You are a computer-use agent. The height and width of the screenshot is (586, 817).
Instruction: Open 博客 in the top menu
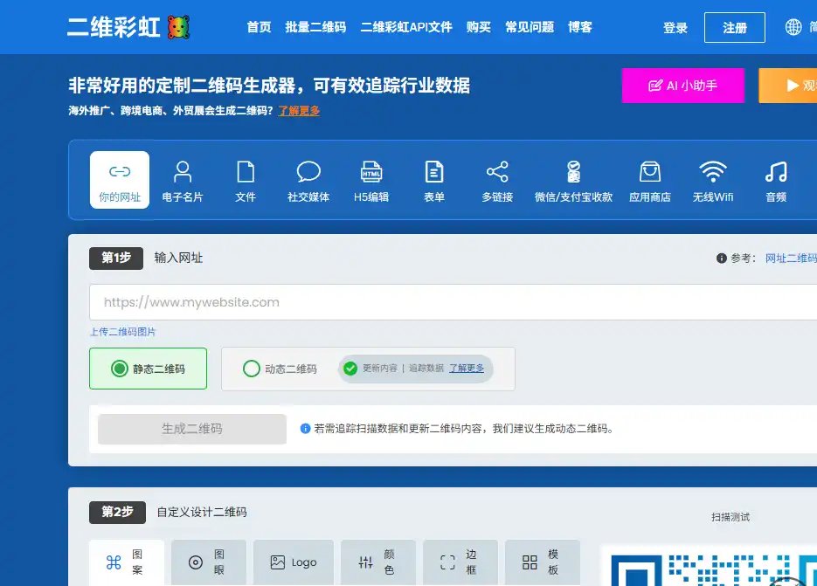coord(580,27)
